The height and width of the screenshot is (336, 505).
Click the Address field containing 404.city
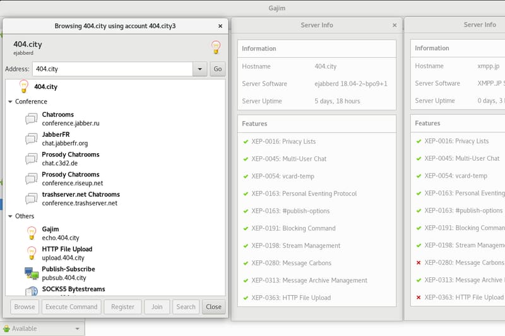113,69
